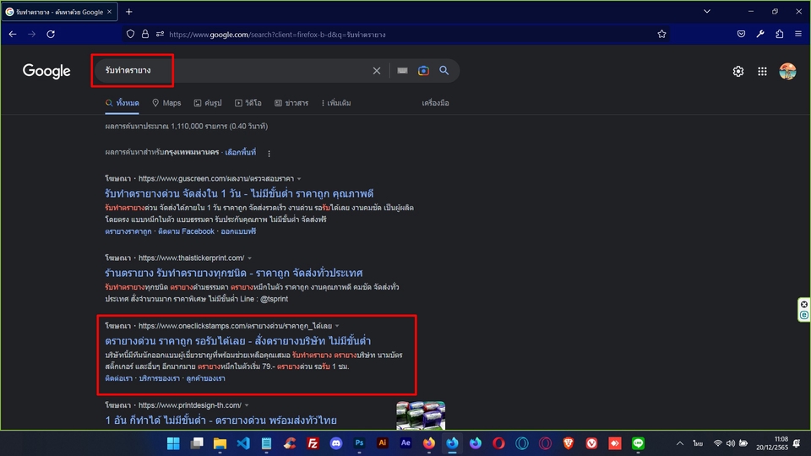The width and height of the screenshot is (811, 456).
Task: Open Photoshop from the taskbar
Action: click(x=359, y=443)
